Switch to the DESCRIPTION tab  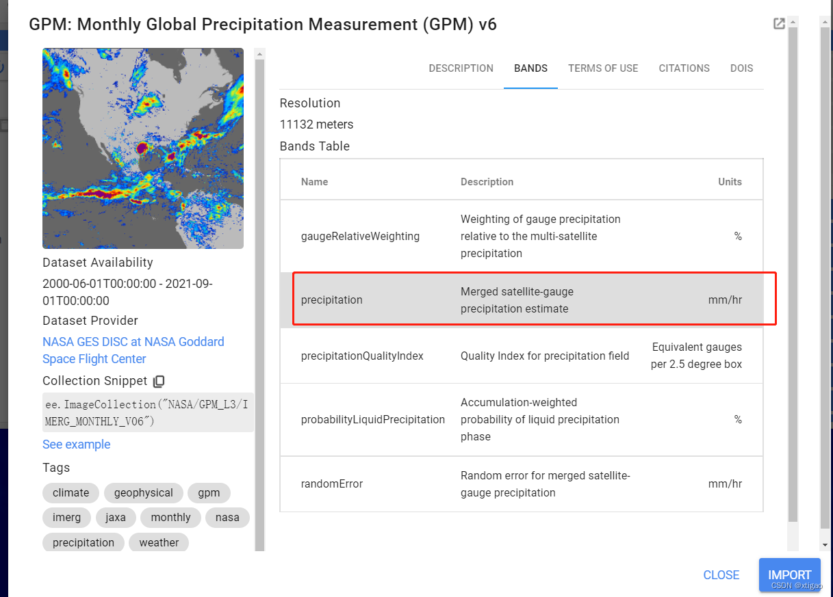461,68
